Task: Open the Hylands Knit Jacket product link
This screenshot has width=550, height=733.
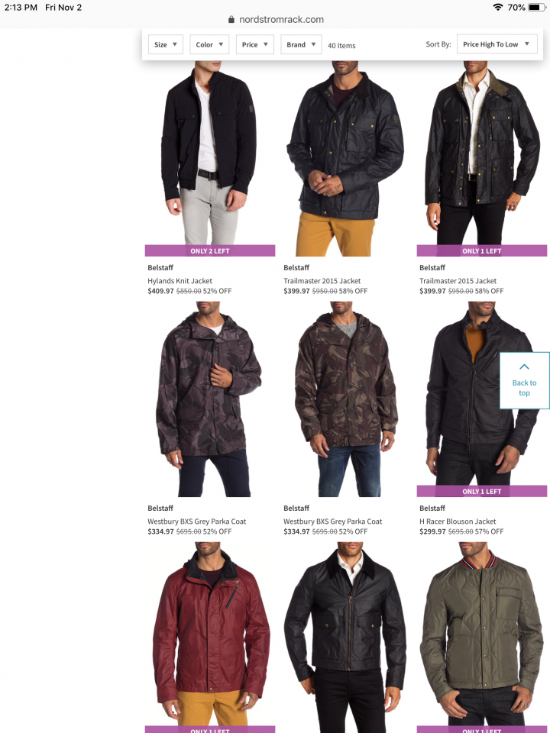Action: coord(180,281)
